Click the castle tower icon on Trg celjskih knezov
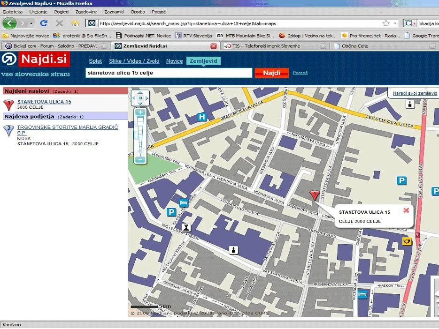The height and width of the screenshot is (329, 439). [186, 227]
